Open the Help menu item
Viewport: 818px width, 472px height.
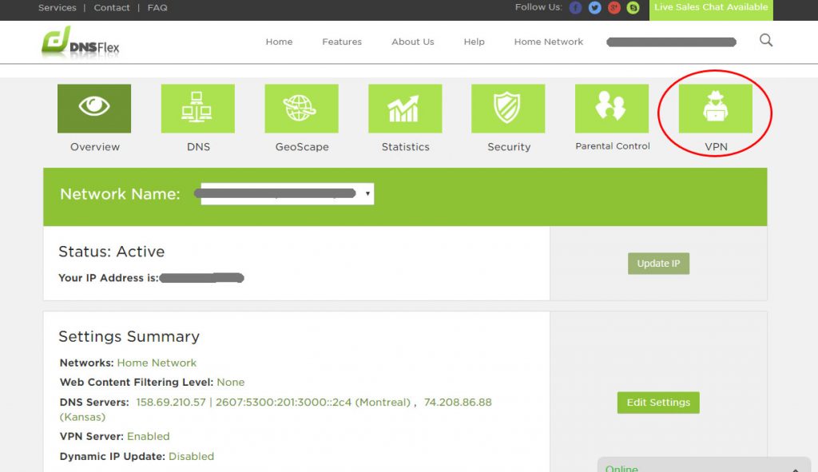coord(475,42)
